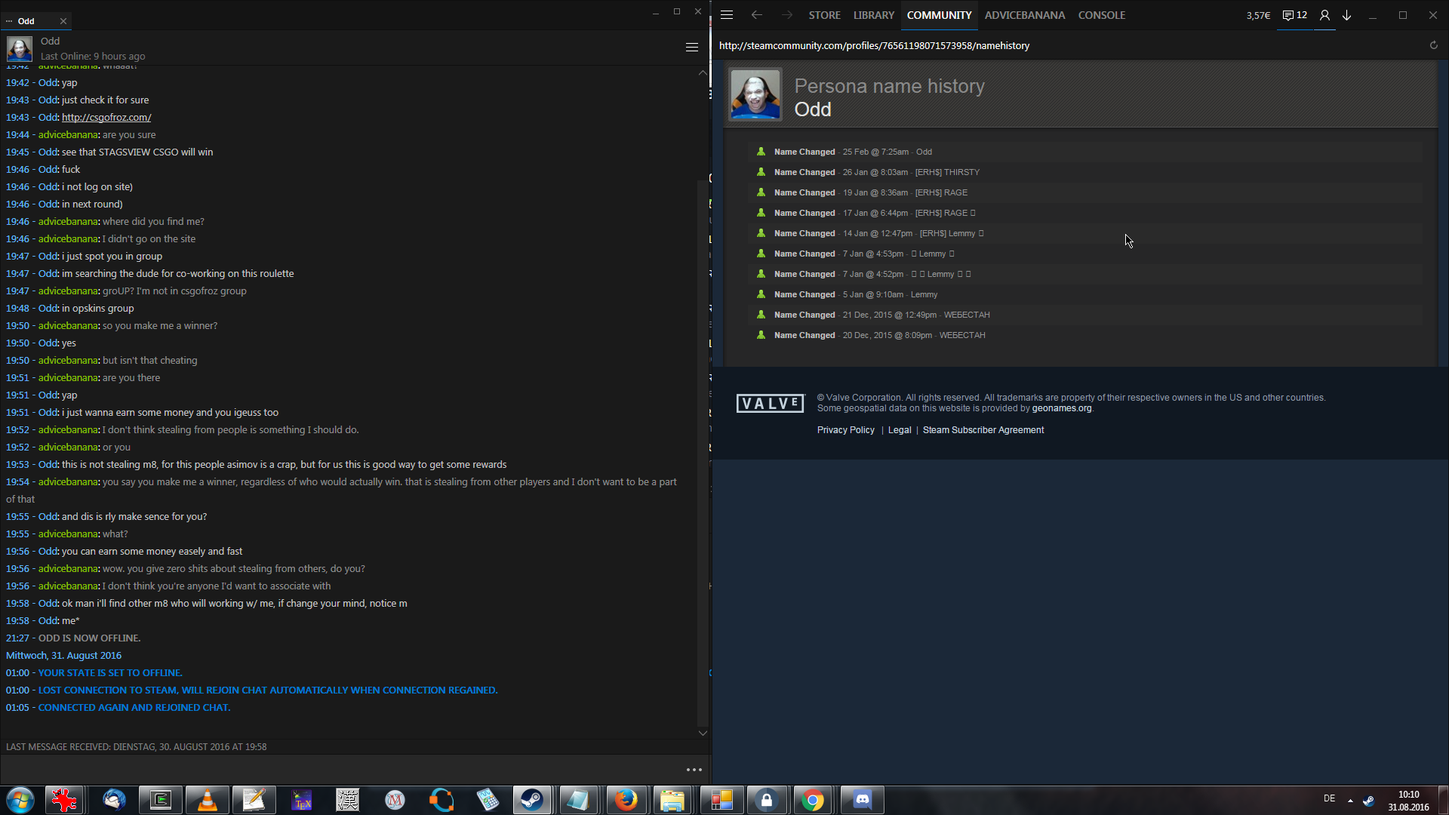This screenshot has width=1449, height=815.
Task: Switch the DE keyboard language indicator
Action: [1329, 798]
